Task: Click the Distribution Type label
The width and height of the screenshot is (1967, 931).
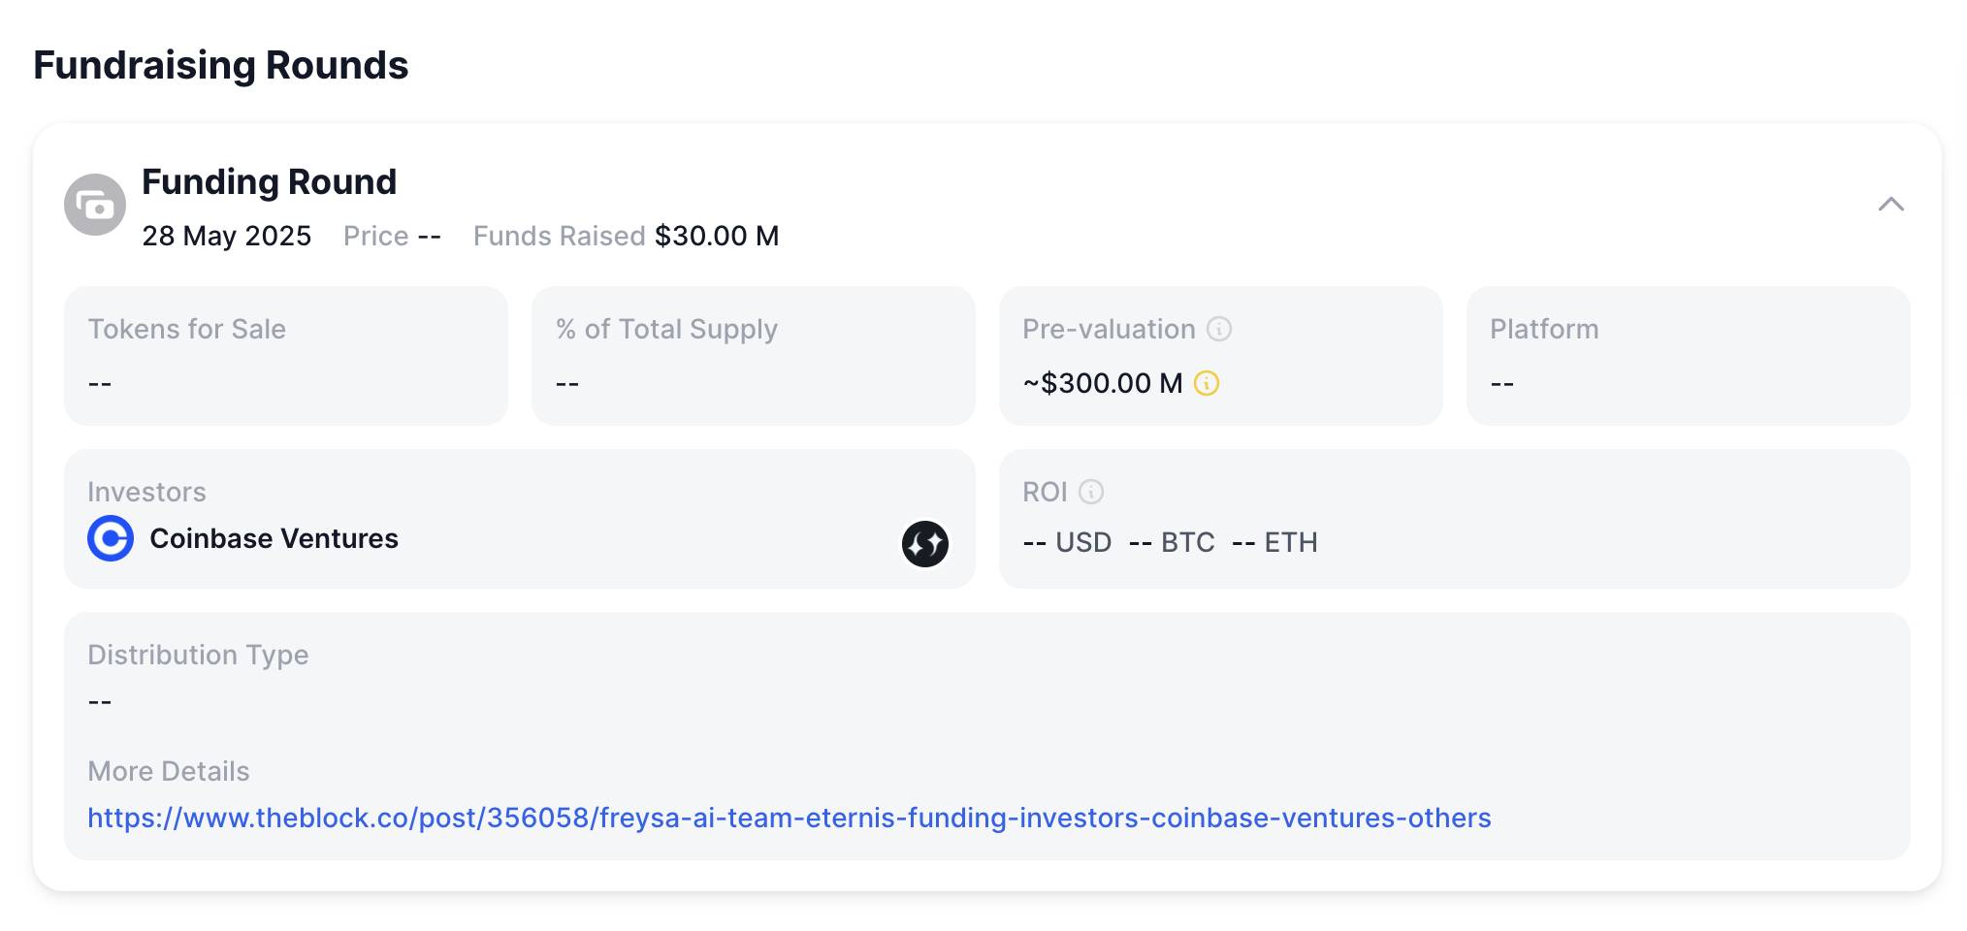Action: 198,655
